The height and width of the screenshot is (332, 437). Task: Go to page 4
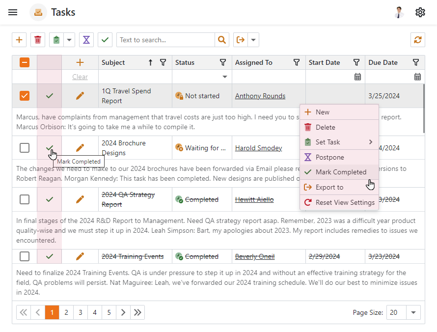click(95, 312)
